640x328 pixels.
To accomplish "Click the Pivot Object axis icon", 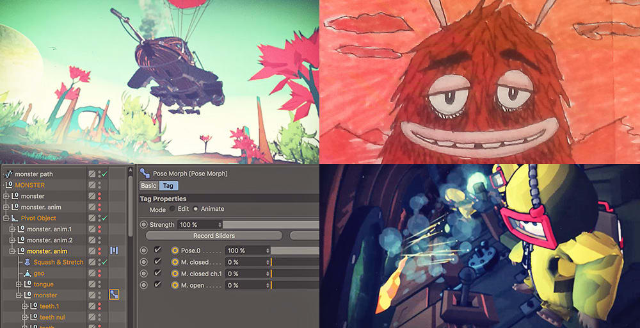I will click(x=15, y=218).
